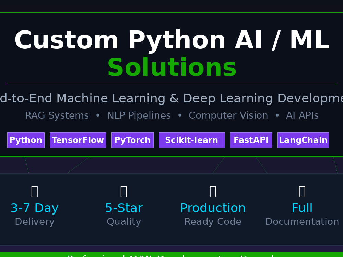Screen dimensions: 343x257
Task: Click 'AI APIs' text
Action: click(x=302, y=115)
